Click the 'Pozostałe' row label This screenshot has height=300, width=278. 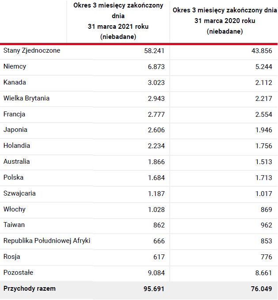pyautogui.click(x=18, y=273)
